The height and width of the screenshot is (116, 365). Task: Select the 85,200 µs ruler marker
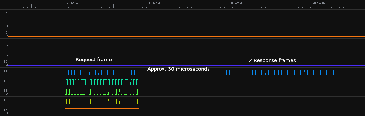click(x=237, y=3)
